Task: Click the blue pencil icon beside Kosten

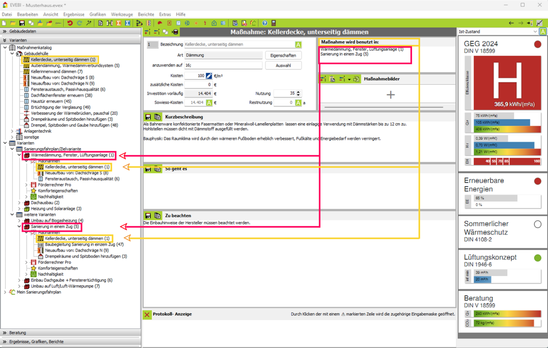Action: (x=209, y=76)
